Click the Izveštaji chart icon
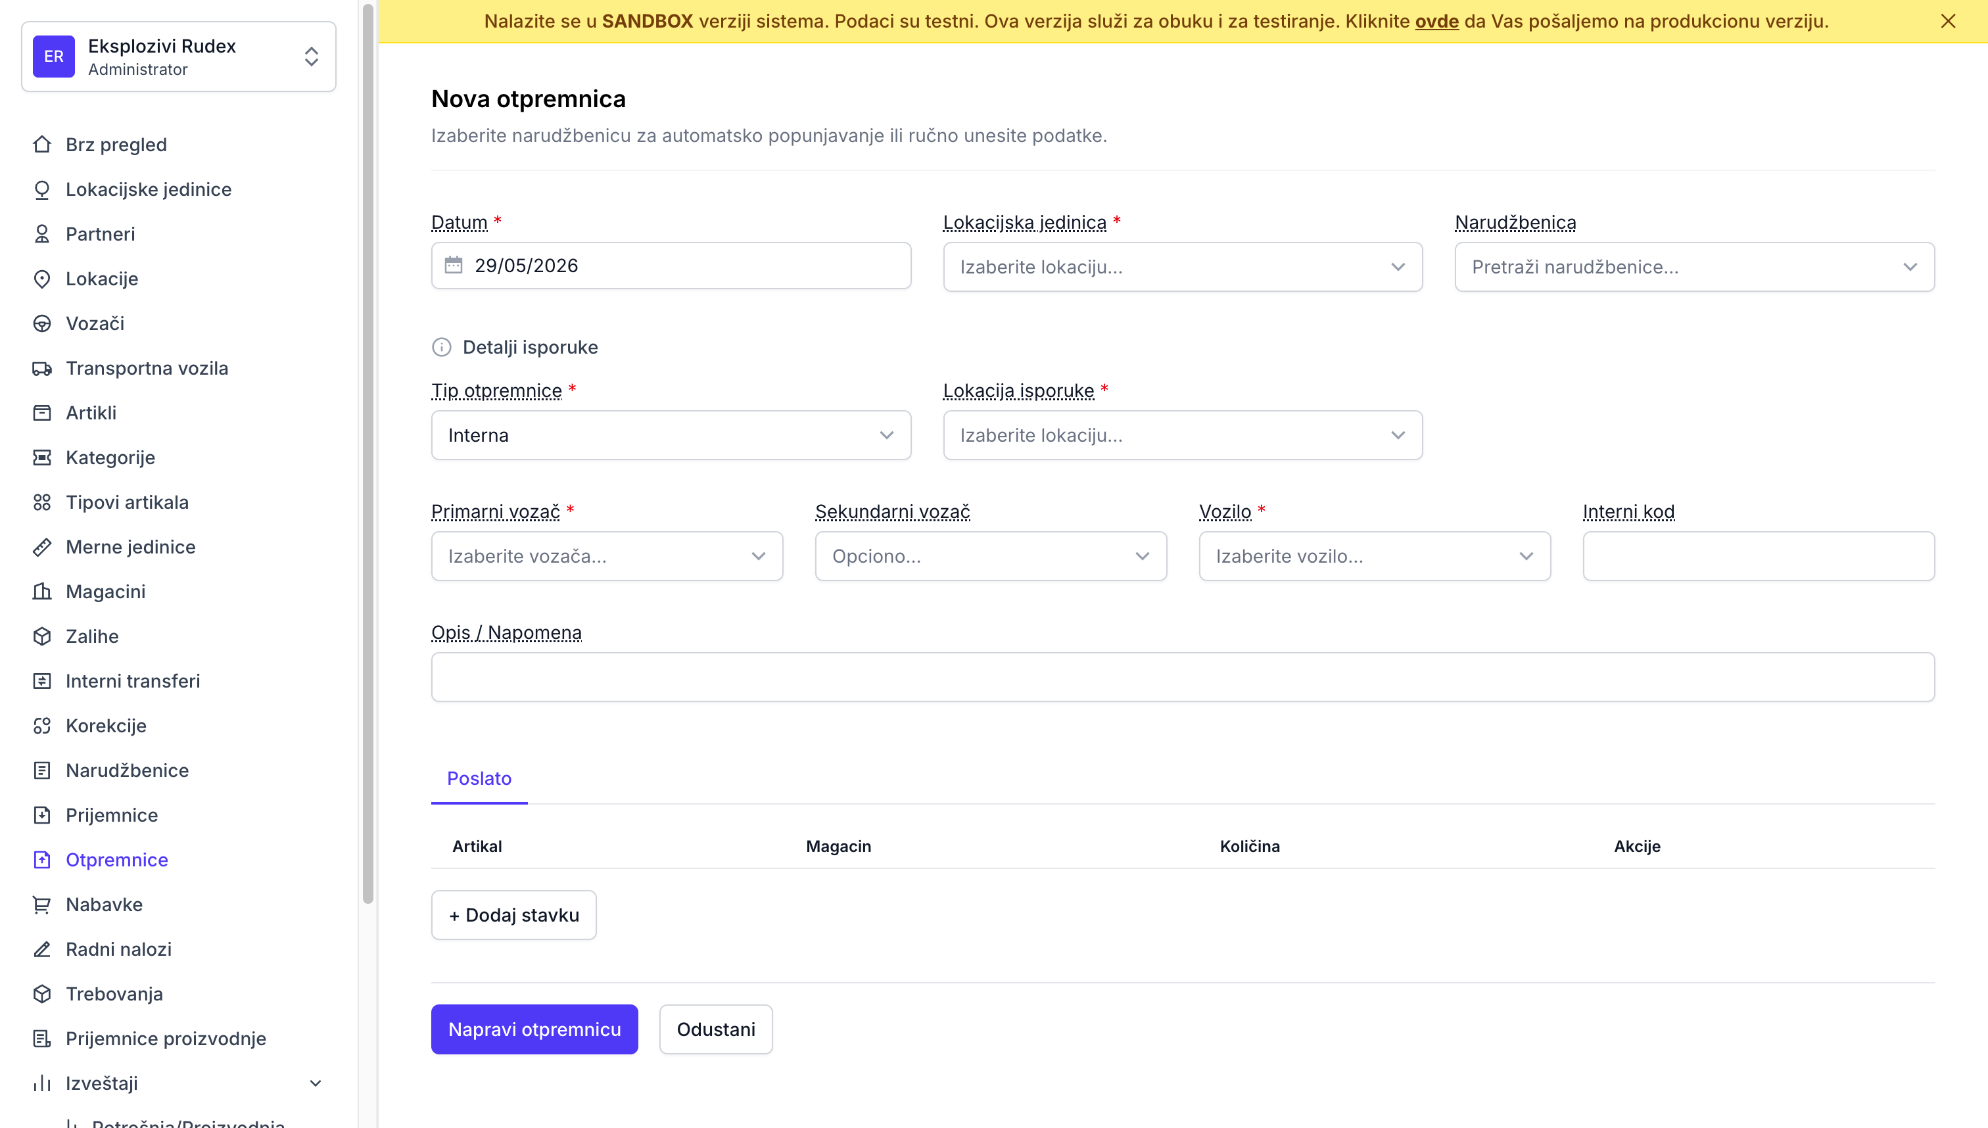This screenshot has width=1988, height=1128. point(42,1083)
